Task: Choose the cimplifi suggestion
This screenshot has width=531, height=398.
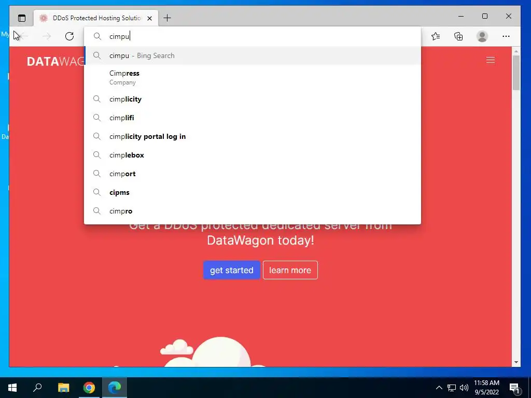Action: tap(253, 118)
